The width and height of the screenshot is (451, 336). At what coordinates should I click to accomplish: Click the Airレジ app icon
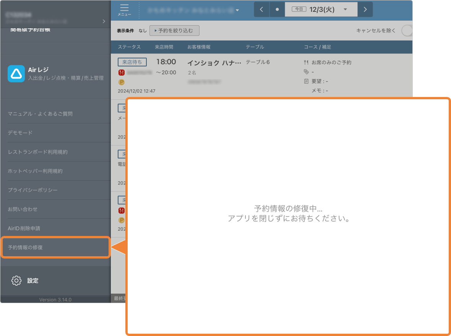(x=16, y=74)
